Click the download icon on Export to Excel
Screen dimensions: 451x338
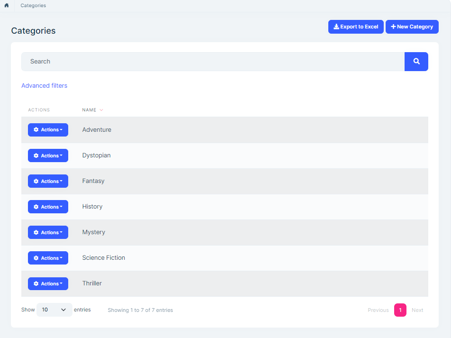(337, 27)
